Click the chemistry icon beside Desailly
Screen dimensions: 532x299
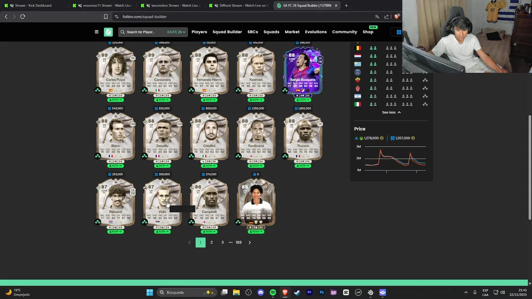145,156
